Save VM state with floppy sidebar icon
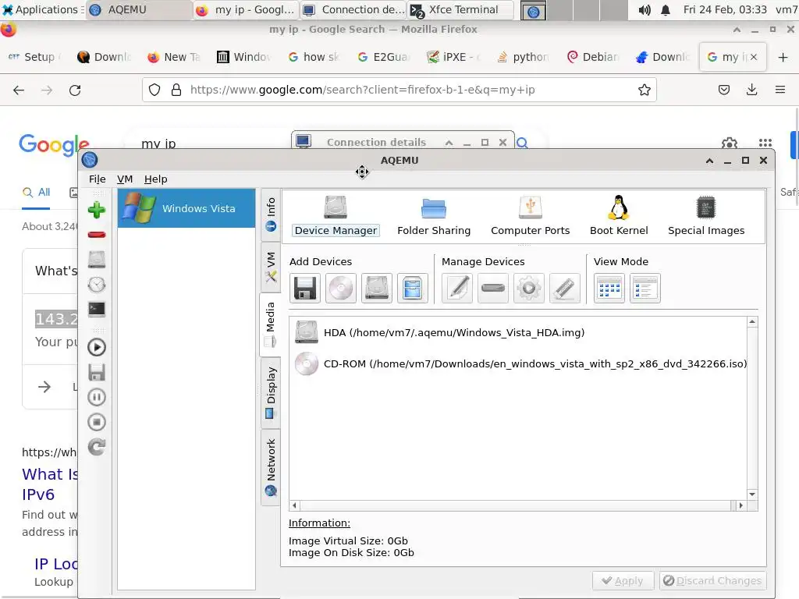 pos(96,372)
